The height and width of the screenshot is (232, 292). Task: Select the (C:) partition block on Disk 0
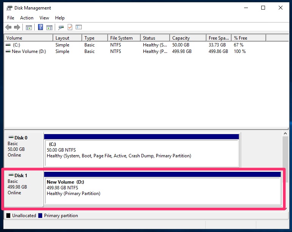click(x=141, y=152)
